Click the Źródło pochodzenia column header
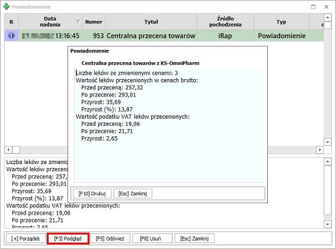 coord(225,21)
